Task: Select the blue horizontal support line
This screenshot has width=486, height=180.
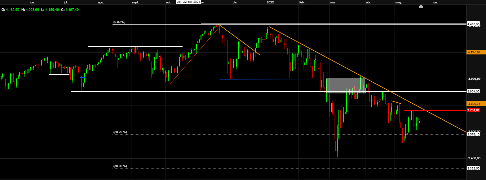Action: (267, 79)
